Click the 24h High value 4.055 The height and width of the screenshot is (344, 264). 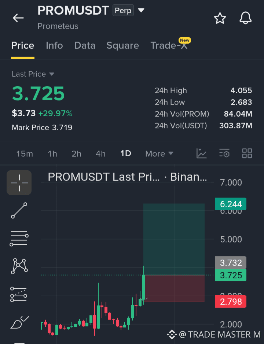point(241,90)
